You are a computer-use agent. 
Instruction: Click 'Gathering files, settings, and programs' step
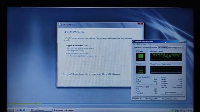[x=80, y=48]
